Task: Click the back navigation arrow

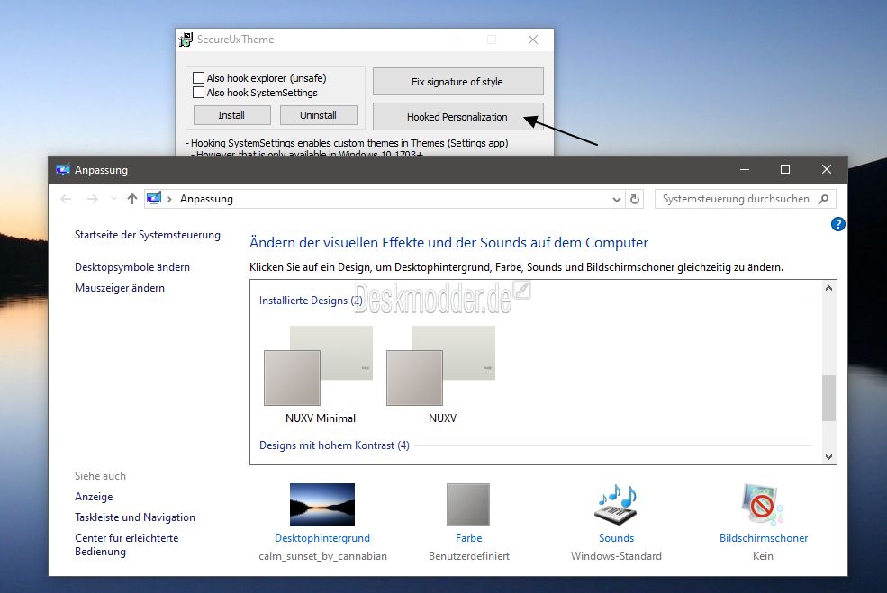Action: 66,199
